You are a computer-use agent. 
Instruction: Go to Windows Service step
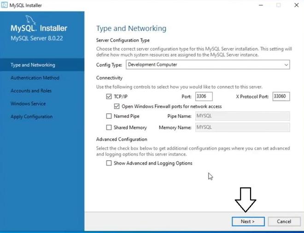pos(28,104)
